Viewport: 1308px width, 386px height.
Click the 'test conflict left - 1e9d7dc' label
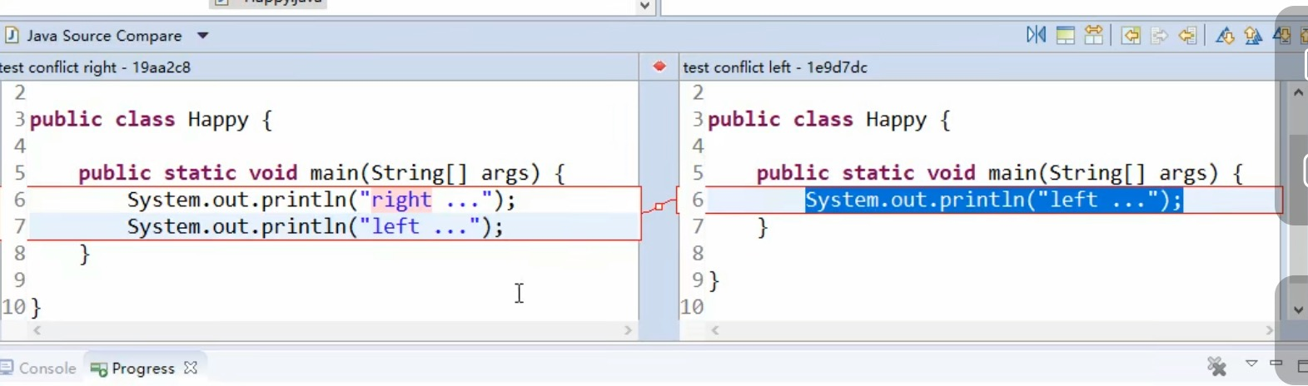(x=775, y=67)
